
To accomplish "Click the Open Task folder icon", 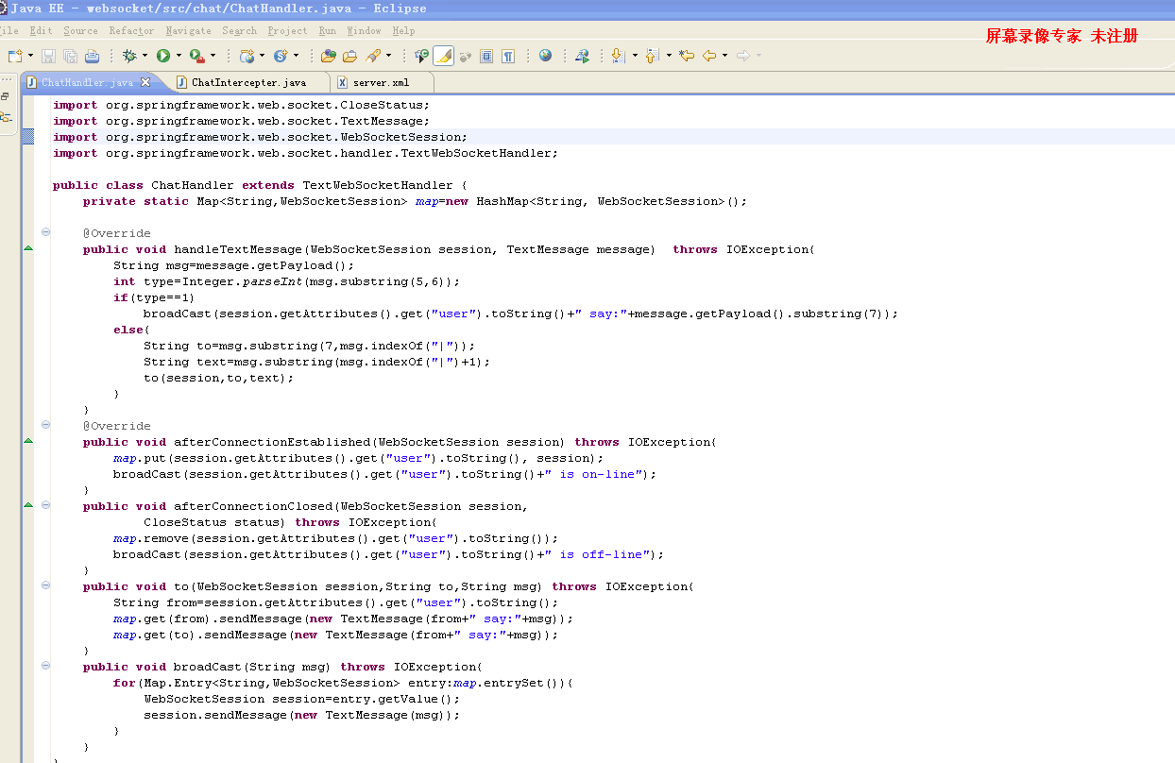I will coord(349,56).
